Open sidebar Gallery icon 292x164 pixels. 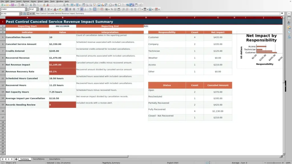click(x=289, y=28)
